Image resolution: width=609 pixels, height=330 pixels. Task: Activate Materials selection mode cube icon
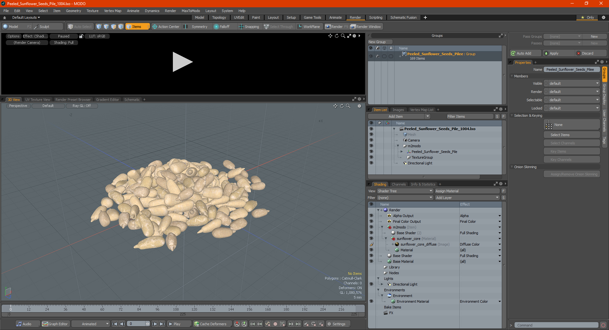(121, 27)
